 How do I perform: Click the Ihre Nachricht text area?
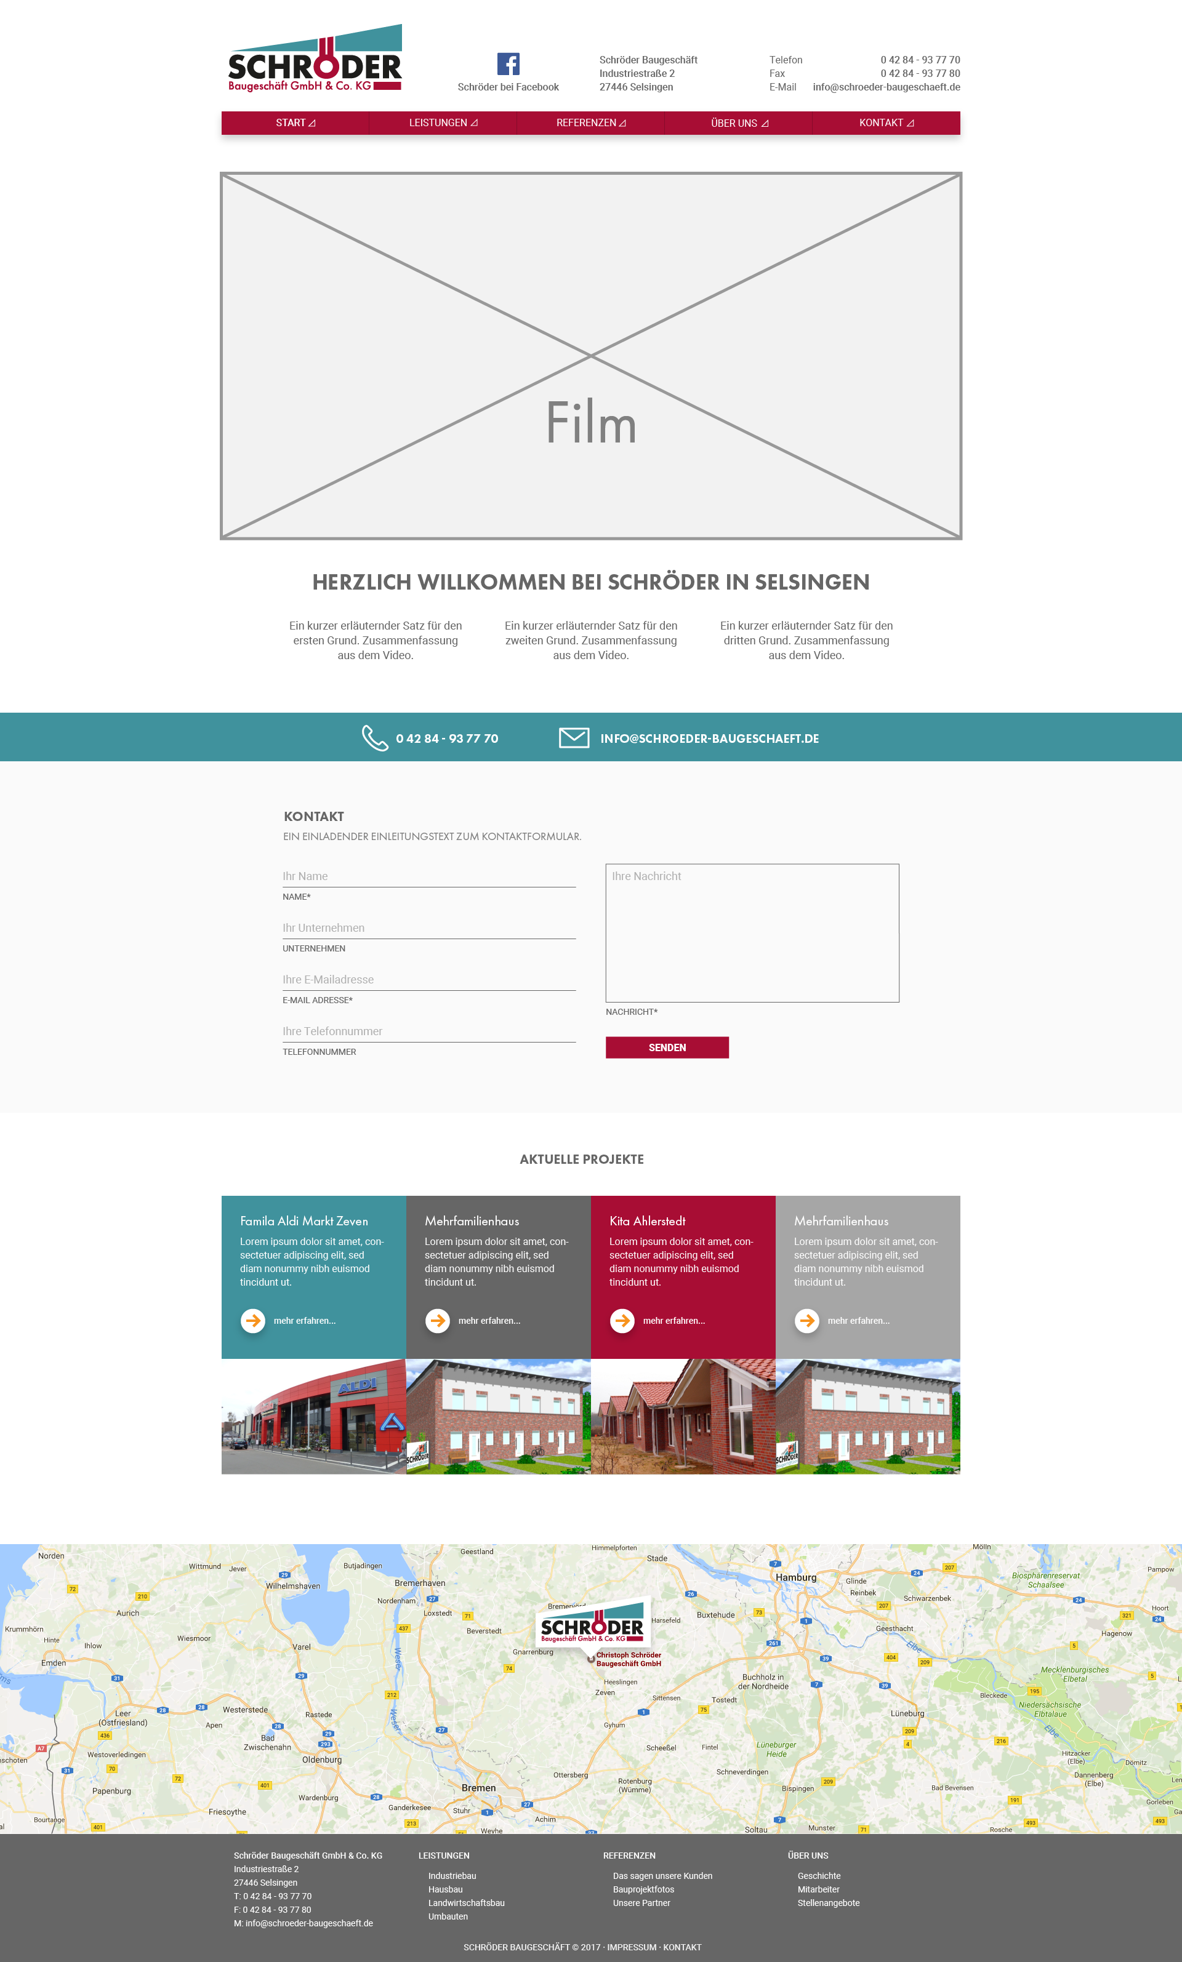click(752, 932)
